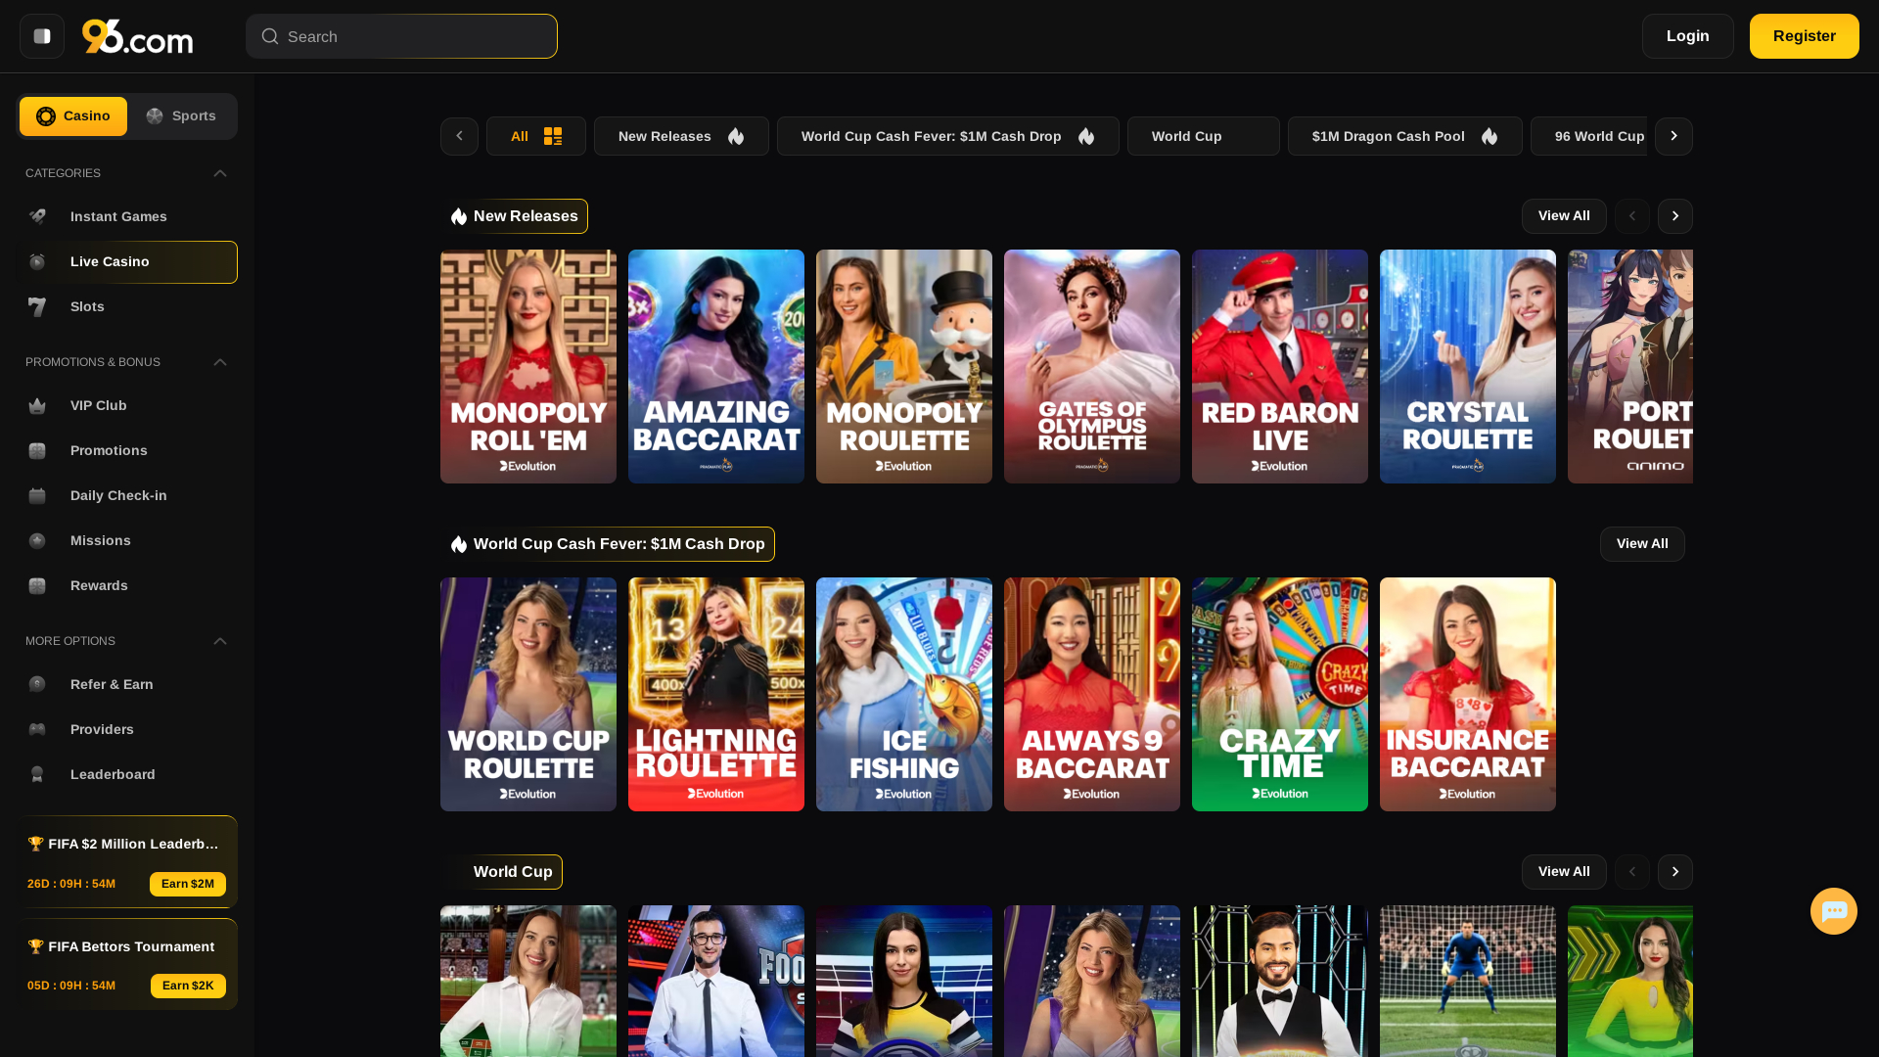Collapse the PROMOTIONS & BONUS section
1879x1057 pixels.
coord(220,362)
